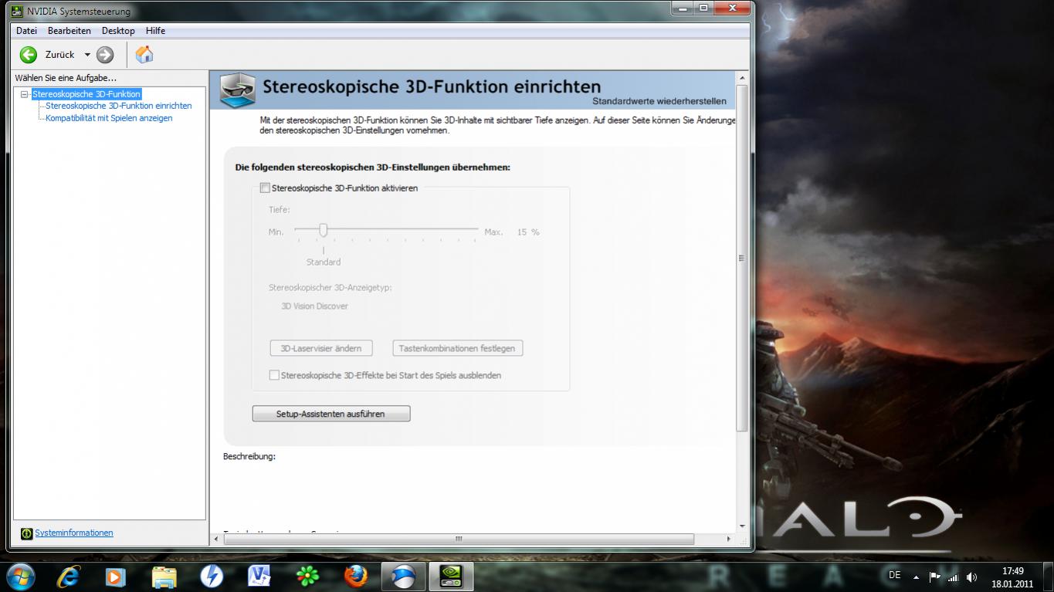Click the Systeminformationen icon
Viewport: 1054px width, 592px height.
[27, 533]
